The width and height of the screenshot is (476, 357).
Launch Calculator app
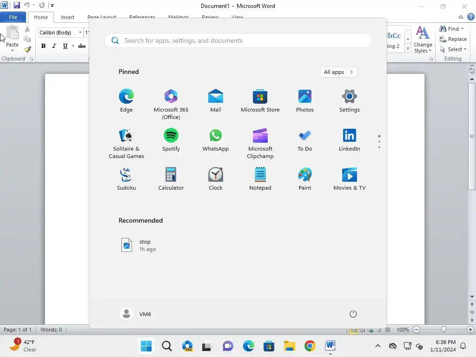coord(171,179)
